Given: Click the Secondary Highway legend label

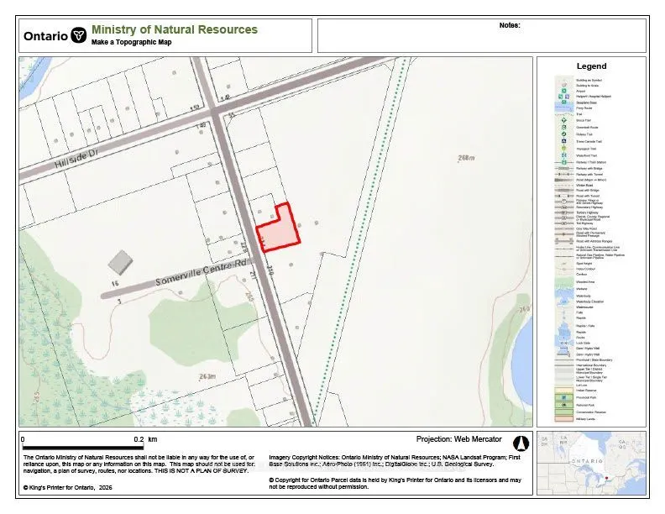Looking at the screenshot, I should coord(589,207).
